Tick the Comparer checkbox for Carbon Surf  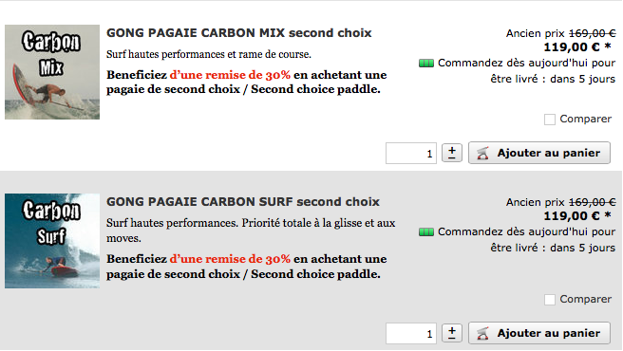coord(550,300)
